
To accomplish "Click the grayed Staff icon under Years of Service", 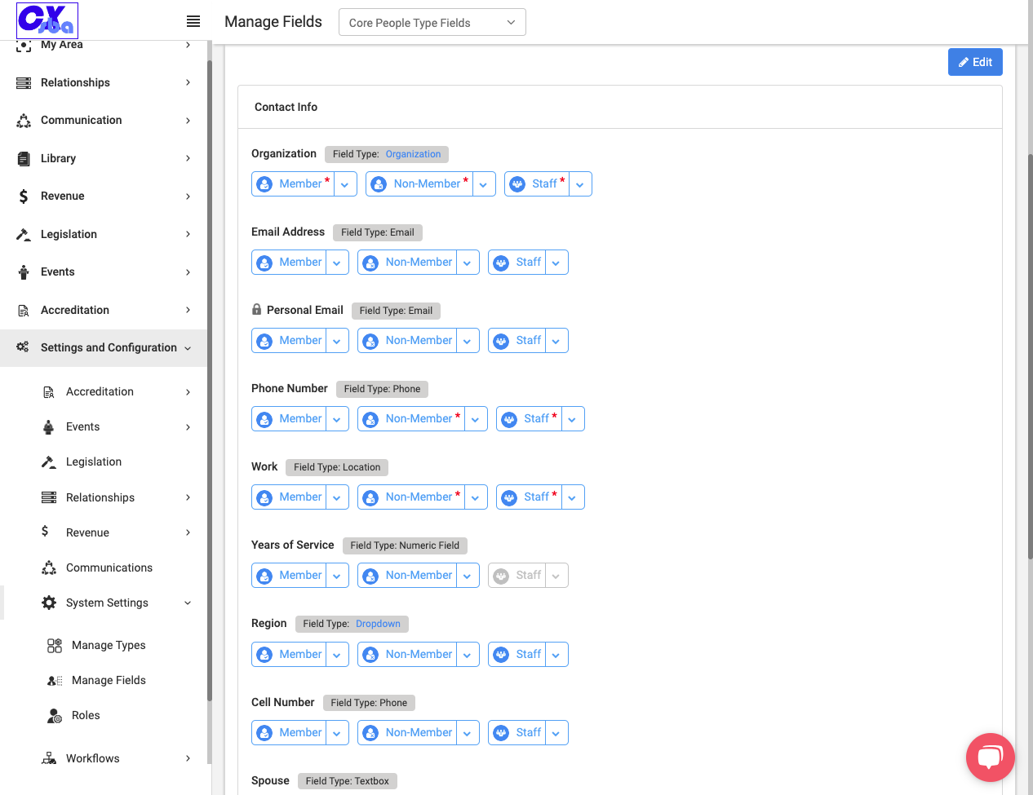I will point(501,576).
